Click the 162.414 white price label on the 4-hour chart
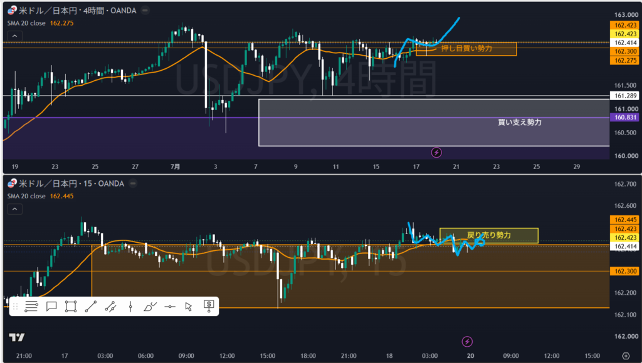The image size is (642, 363). click(x=625, y=43)
